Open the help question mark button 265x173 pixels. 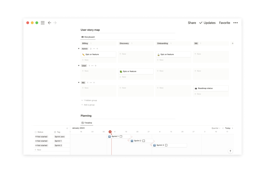[x=230, y=151]
